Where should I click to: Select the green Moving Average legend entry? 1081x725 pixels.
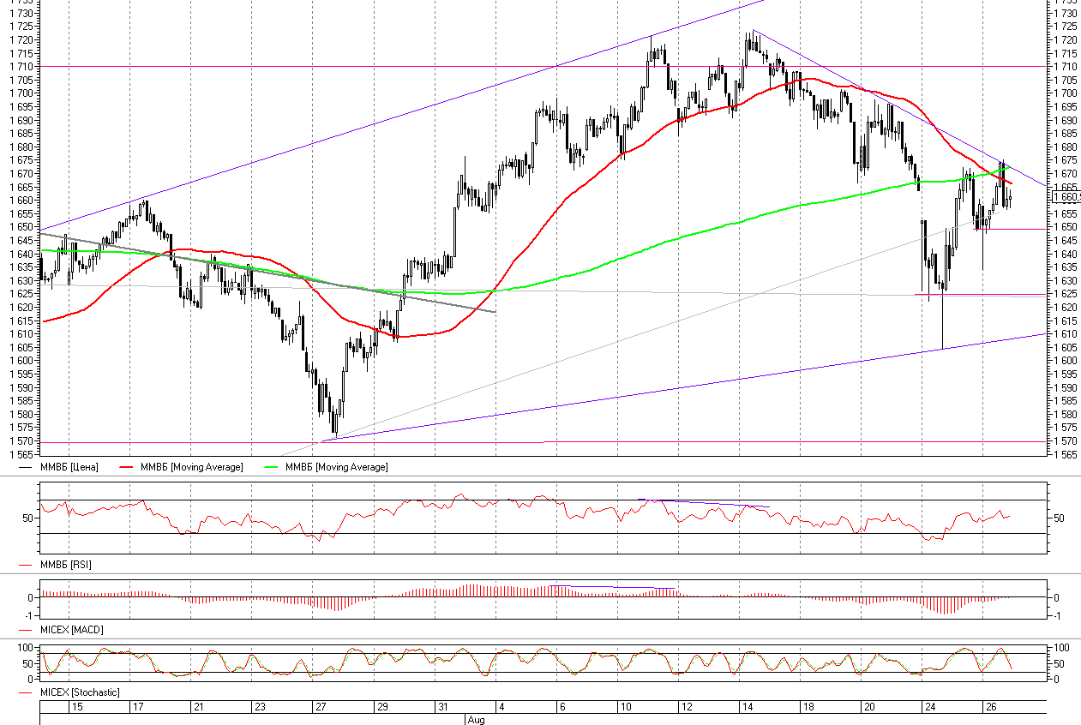point(337,467)
